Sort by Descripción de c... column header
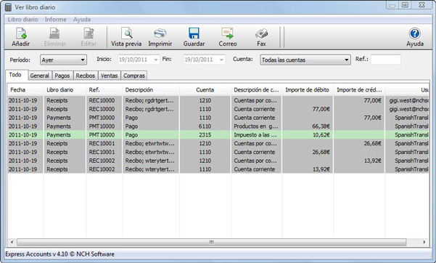 tap(256, 89)
